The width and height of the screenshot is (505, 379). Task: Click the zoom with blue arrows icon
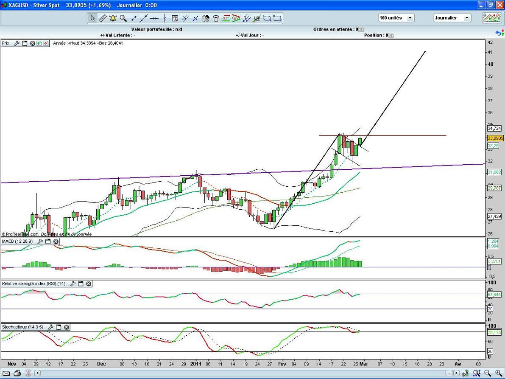477,373
